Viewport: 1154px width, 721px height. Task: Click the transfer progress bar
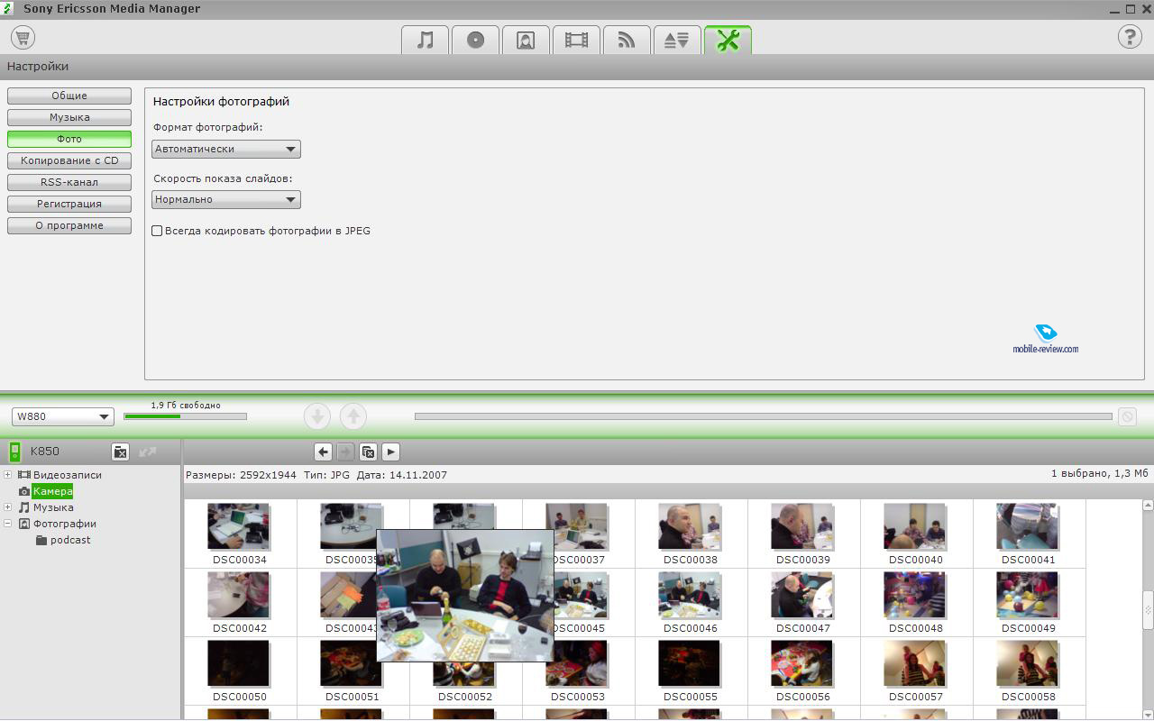pyautogui.click(x=764, y=416)
